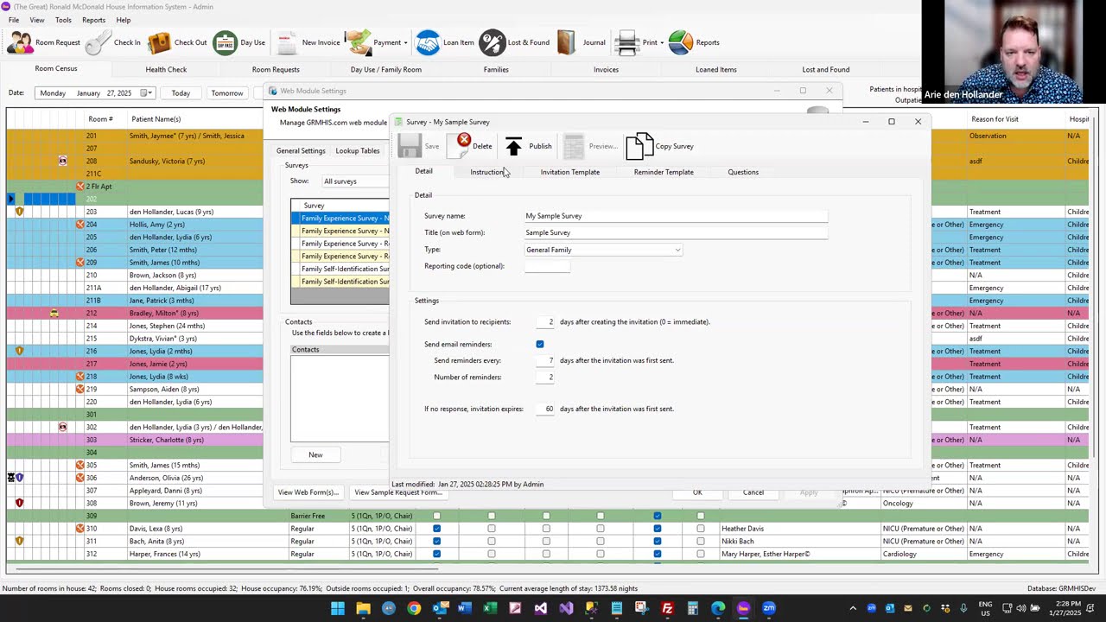Select patient Stricker, Charlotte (8 yrs)

(167, 440)
